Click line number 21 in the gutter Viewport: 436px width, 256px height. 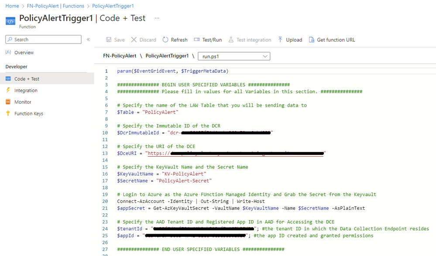point(105,208)
